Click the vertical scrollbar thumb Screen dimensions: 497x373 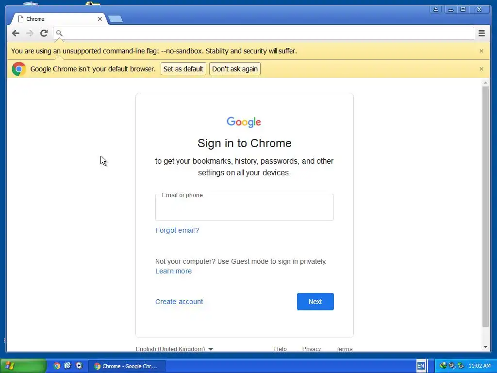pos(485,206)
